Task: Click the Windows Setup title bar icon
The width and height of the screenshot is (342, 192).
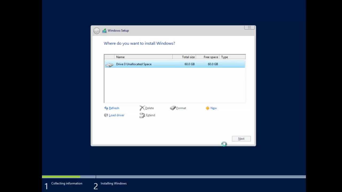Action: tap(104, 31)
